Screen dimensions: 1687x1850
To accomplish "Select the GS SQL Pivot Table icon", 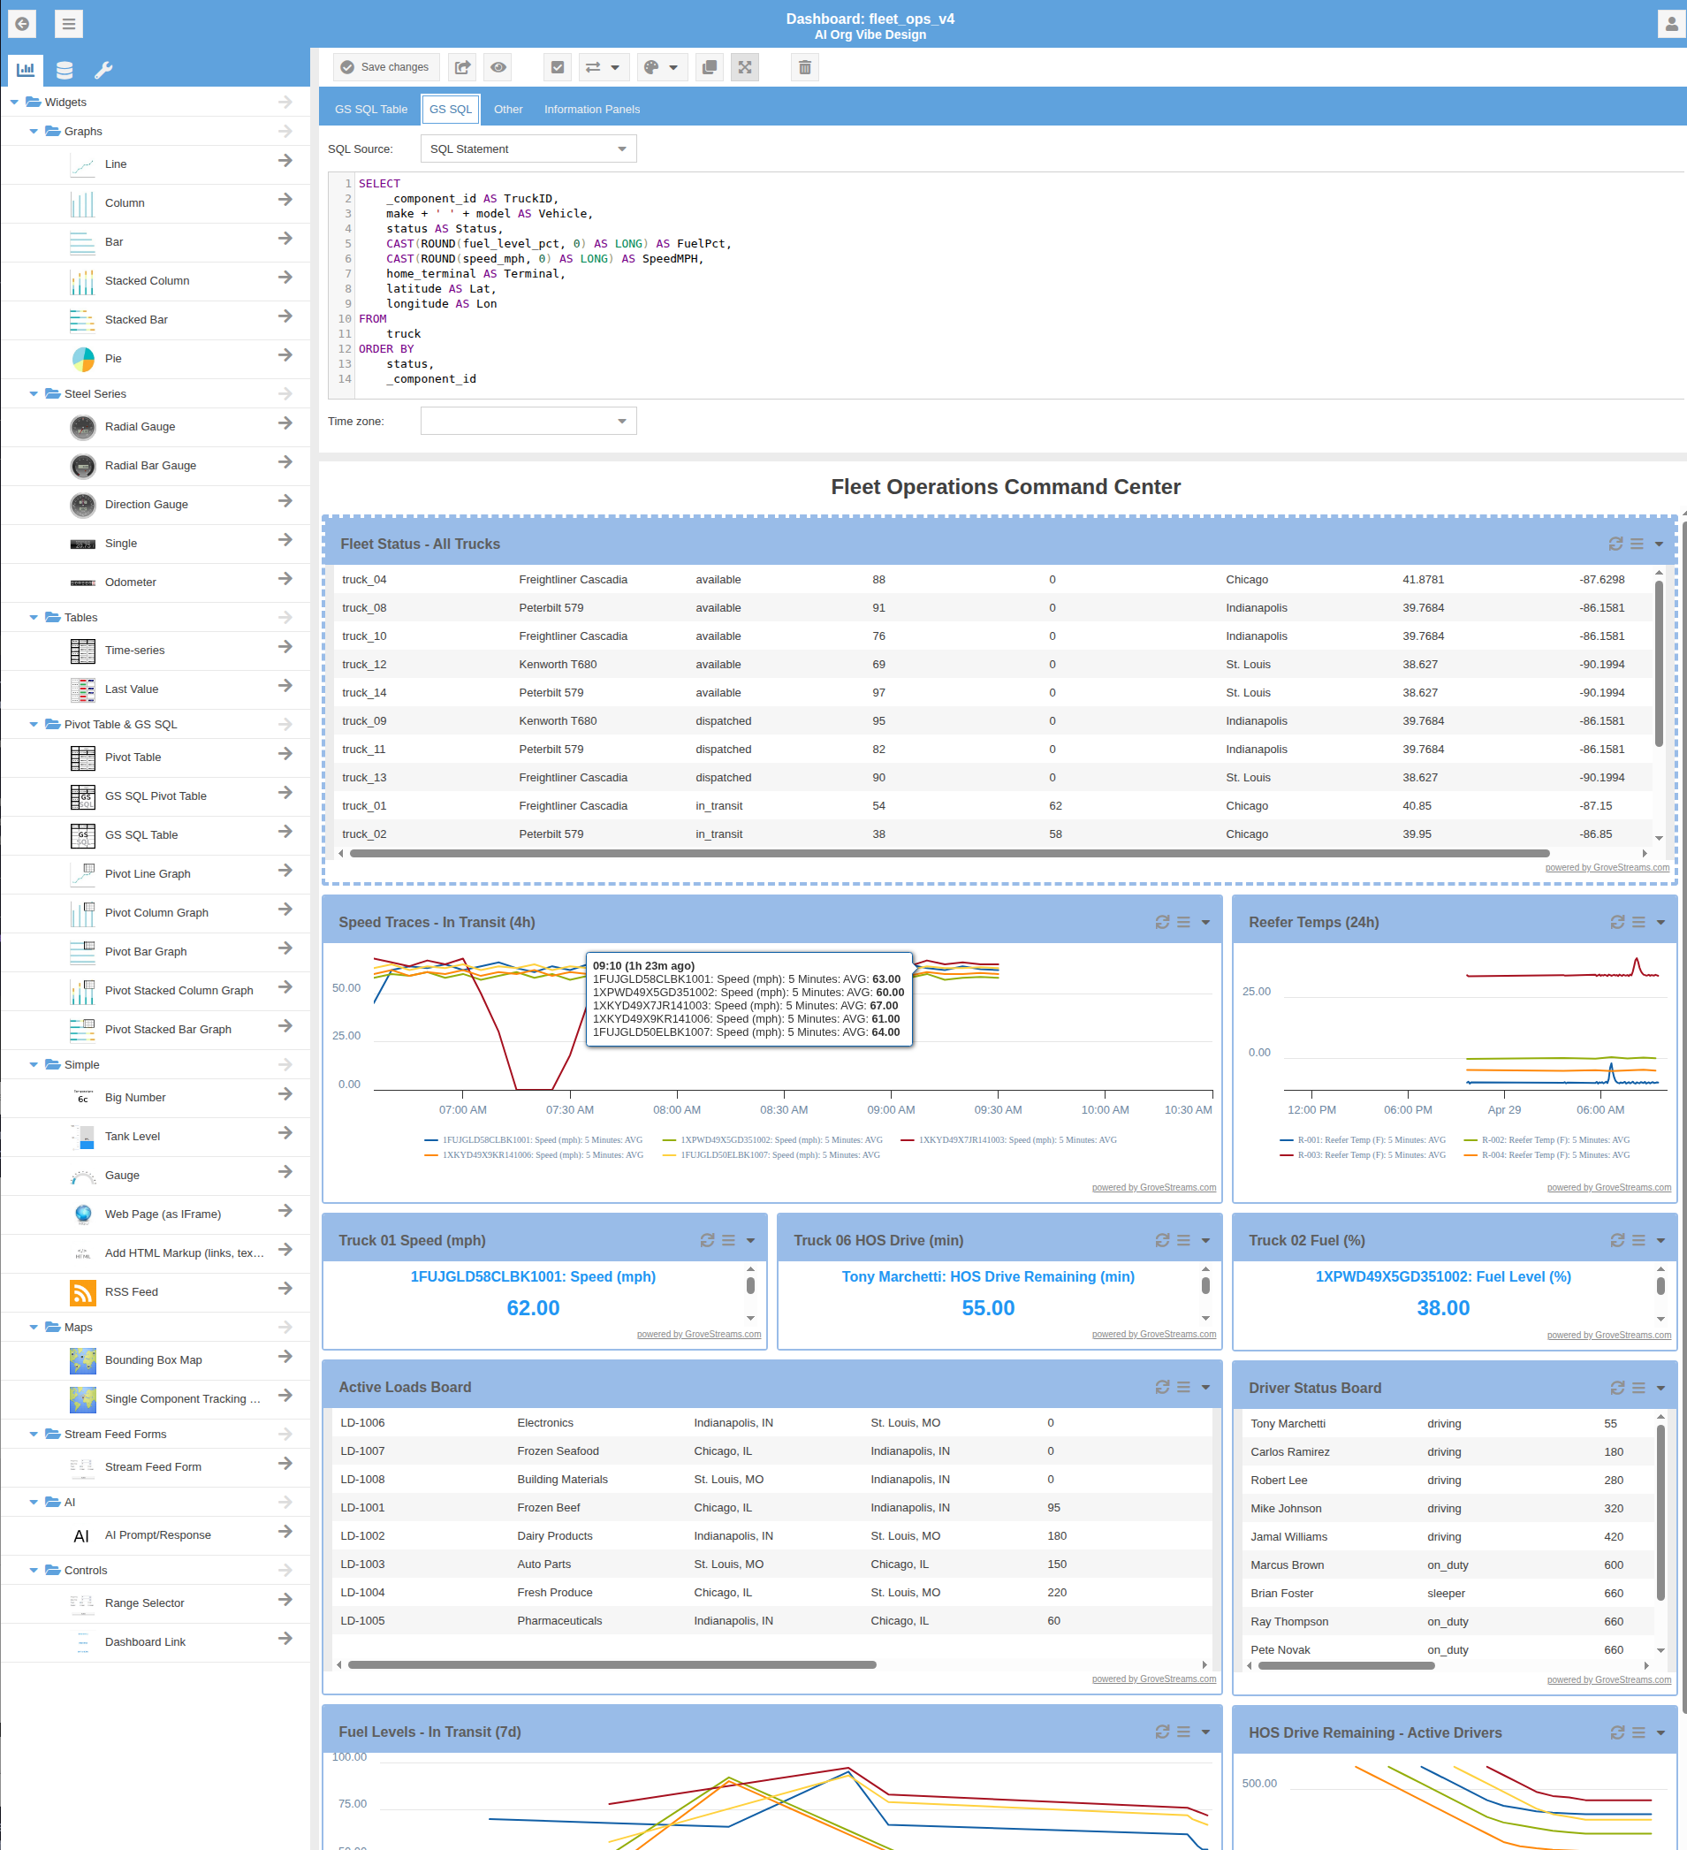I will point(82,796).
